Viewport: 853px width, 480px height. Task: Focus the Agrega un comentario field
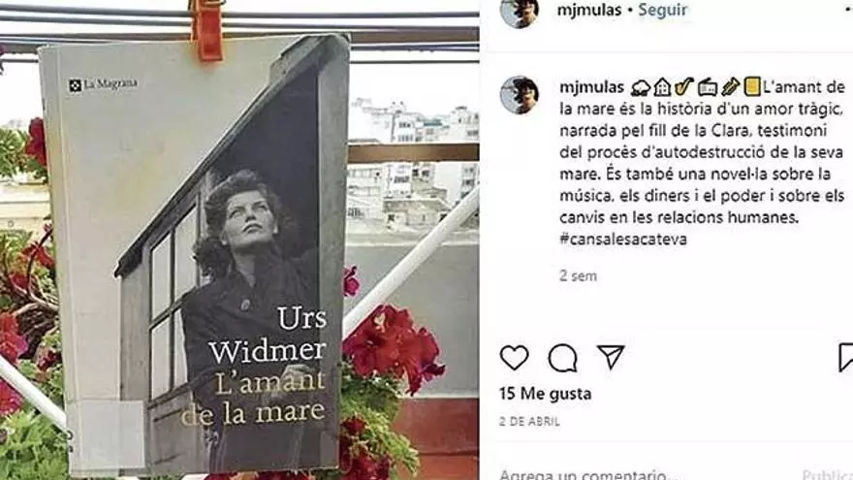coord(584,474)
